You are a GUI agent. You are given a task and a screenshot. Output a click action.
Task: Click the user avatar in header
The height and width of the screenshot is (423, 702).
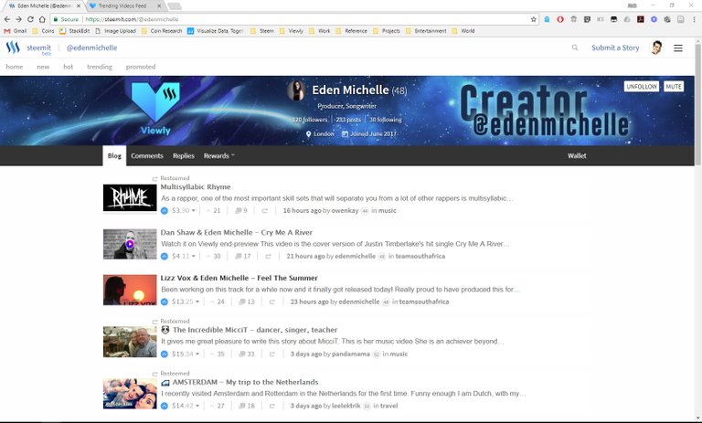tap(656, 48)
